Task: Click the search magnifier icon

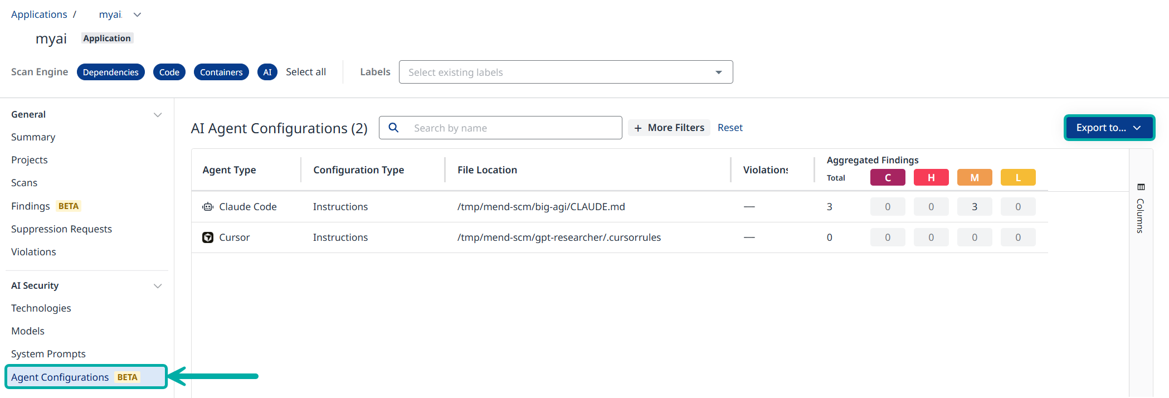Action: tap(393, 128)
